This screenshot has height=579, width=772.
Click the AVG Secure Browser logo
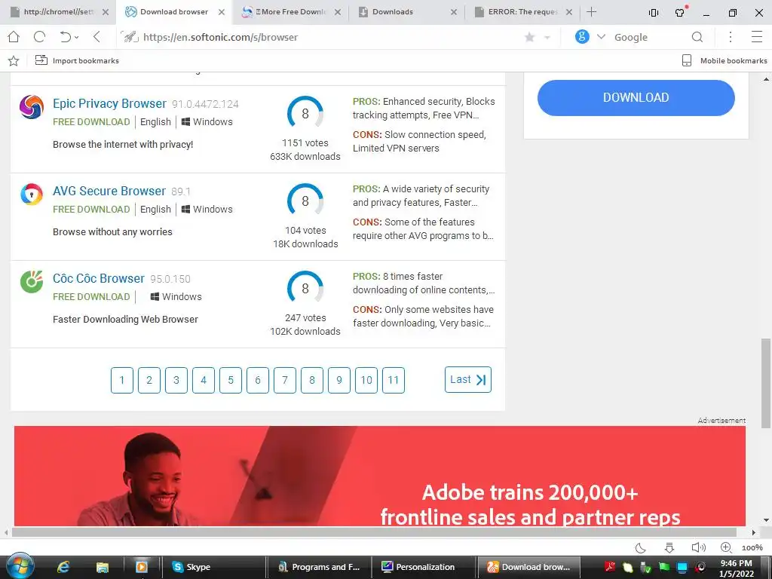coord(32,195)
